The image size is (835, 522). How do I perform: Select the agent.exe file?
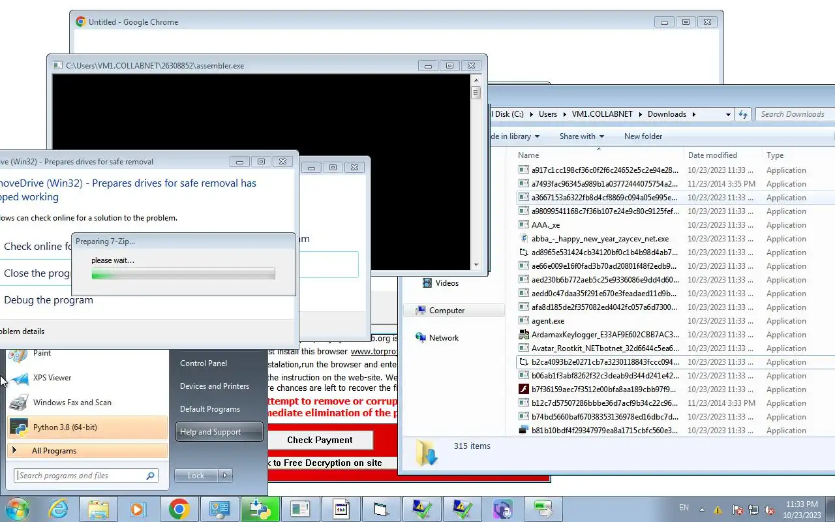click(x=548, y=321)
